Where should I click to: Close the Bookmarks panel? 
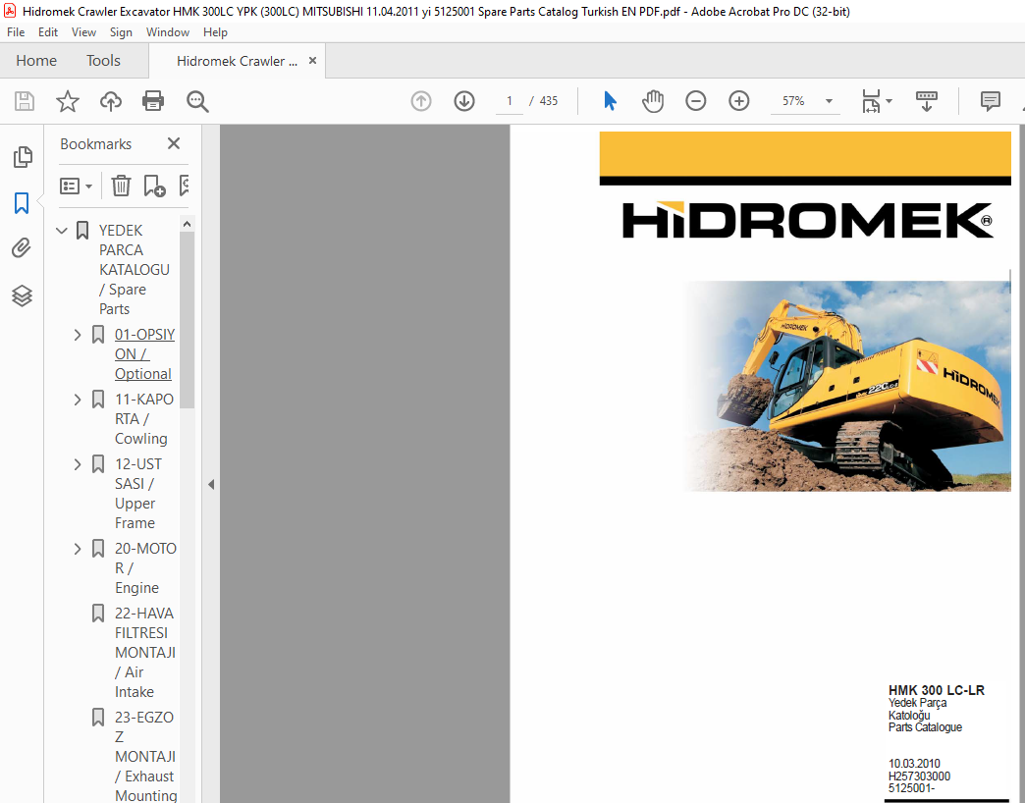pyautogui.click(x=173, y=143)
